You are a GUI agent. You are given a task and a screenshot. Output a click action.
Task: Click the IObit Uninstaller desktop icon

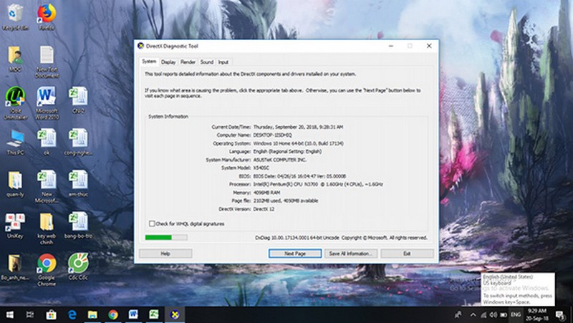click(14, 98)
